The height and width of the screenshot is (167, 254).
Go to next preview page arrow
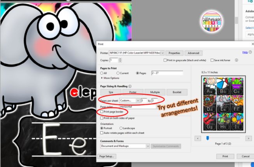click(x=249, y=138)
